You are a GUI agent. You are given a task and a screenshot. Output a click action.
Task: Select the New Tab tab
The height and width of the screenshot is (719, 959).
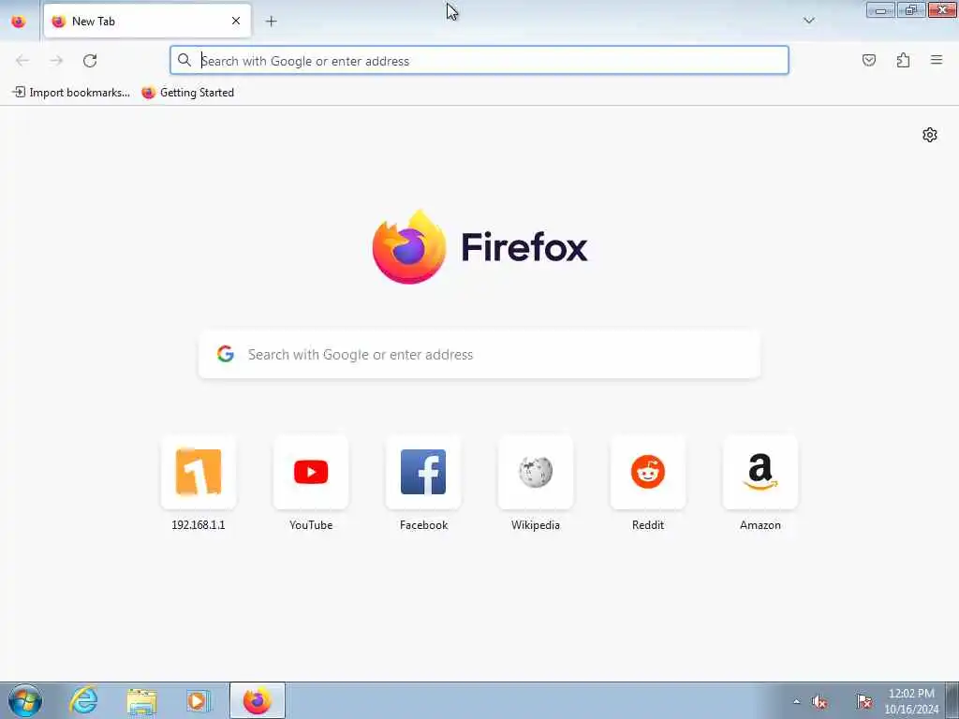click(x=147, y=21)
